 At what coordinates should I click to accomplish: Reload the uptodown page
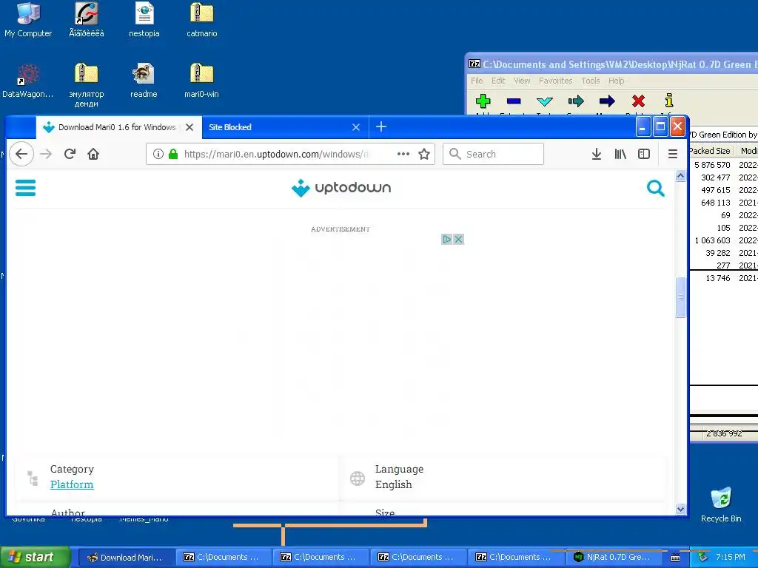(70, 154)
